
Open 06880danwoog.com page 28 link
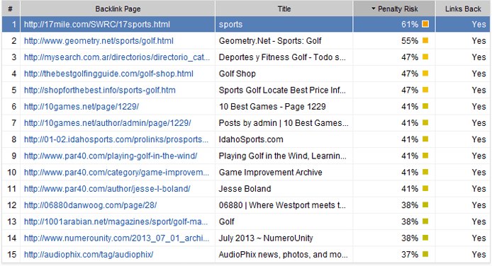point(90,205)
